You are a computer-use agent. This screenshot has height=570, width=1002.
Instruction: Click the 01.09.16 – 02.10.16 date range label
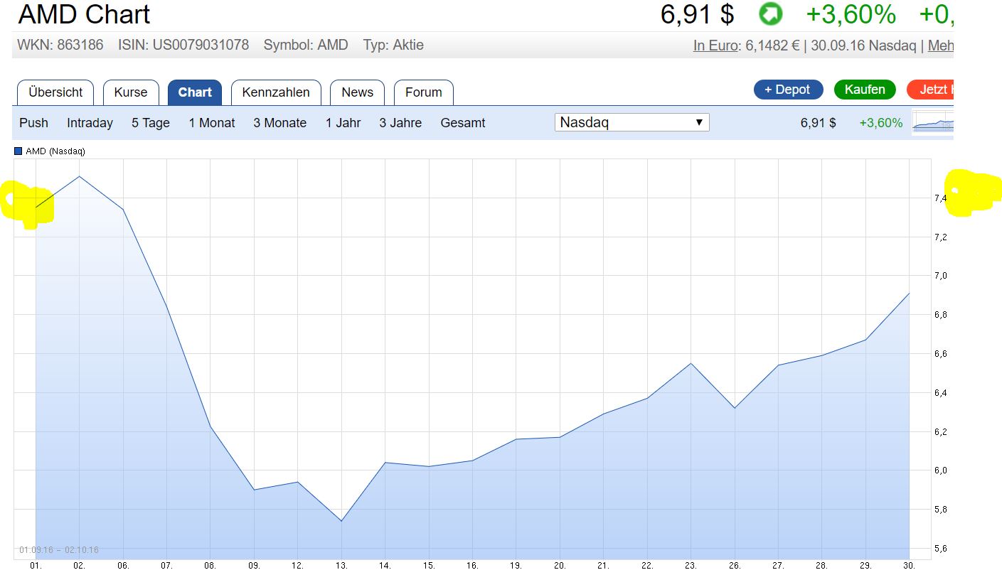pyautogui.click(x=59, y=550)
